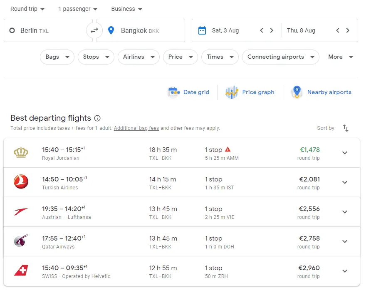371x293 pixels.
Task: Click the Bangkok destination field
Action: (141, 30)
